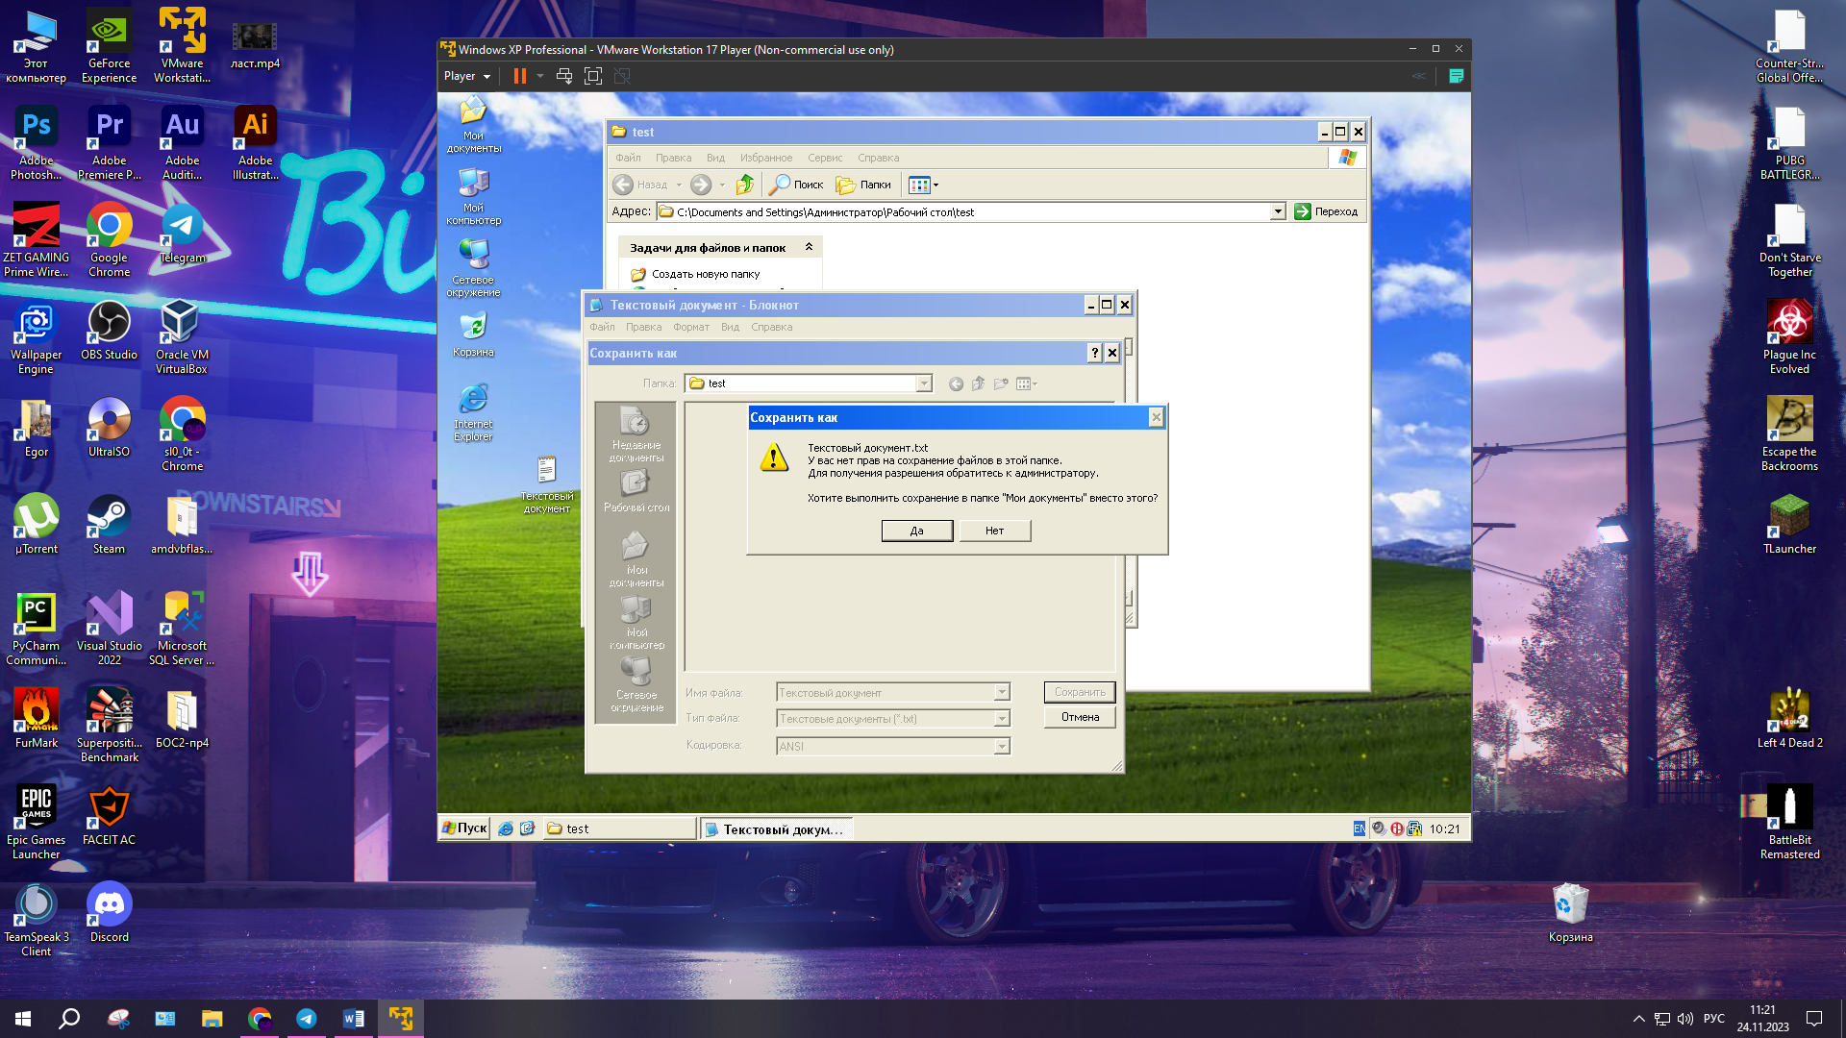The image size is (1846, 1038).
Task: Expand the Кодировка dropdown in Save As
Action: 1002,746
